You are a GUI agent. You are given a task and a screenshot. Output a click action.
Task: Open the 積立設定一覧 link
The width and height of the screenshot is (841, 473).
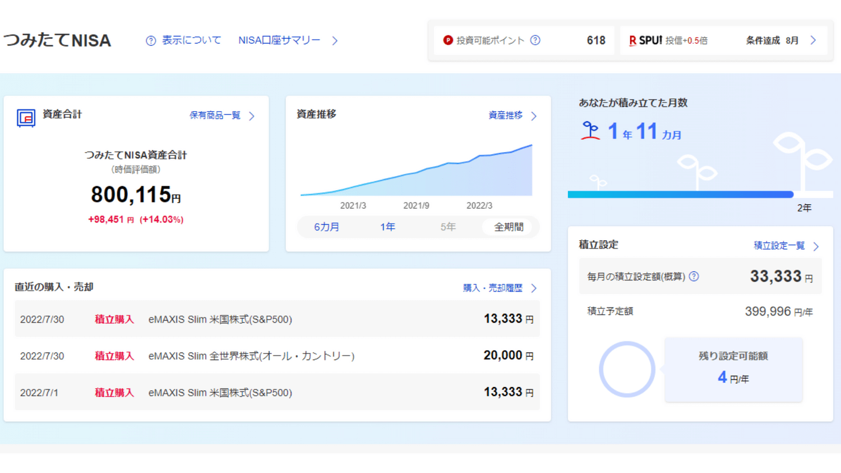tap(779, 246)
